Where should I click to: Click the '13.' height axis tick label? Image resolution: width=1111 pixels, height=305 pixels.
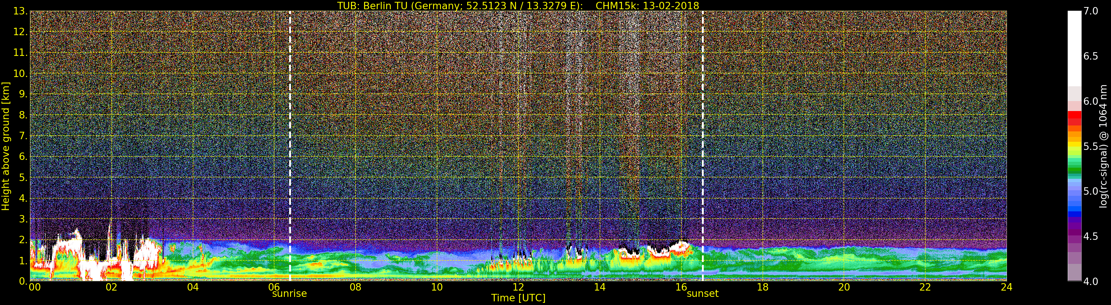click(x=21, y=11)
